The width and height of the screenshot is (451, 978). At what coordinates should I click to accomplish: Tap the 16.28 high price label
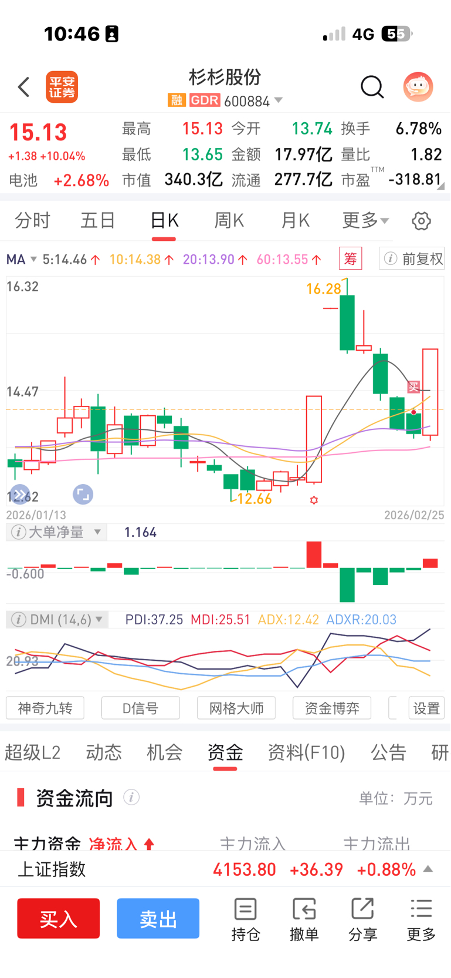(323, 288)
